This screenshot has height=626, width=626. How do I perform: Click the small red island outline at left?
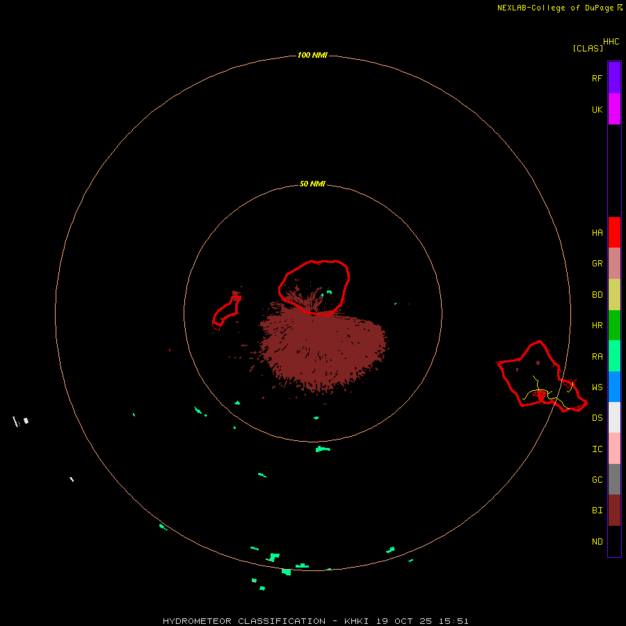coord(226,312)
